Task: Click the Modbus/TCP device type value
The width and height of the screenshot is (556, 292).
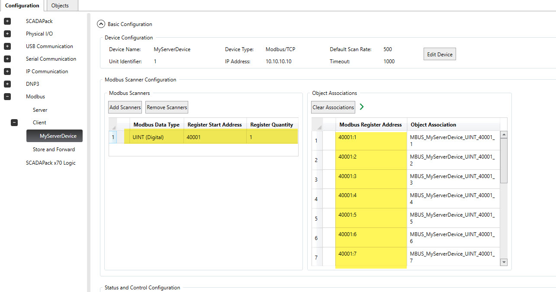Action: (280, 49)
